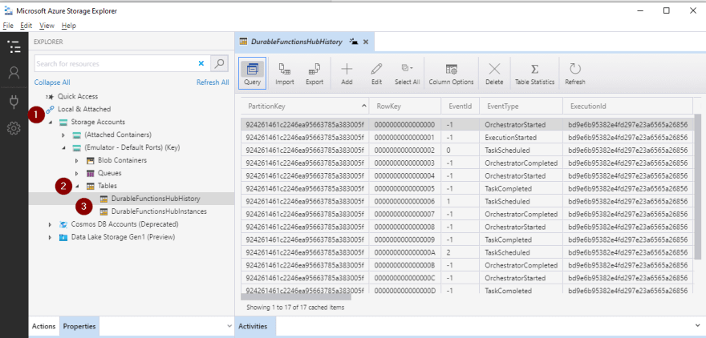The image size is (706, 338).
Task: Sort by the PartitionKey column header
Action: [x=305, y=107]
